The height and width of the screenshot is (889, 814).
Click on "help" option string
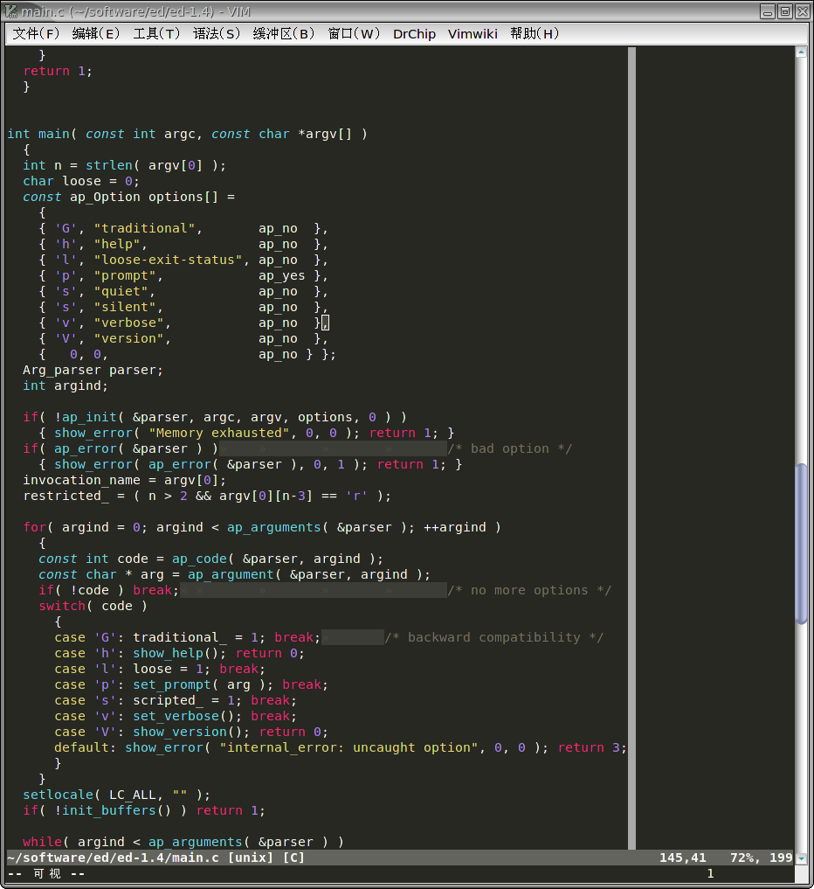(117, 245)
